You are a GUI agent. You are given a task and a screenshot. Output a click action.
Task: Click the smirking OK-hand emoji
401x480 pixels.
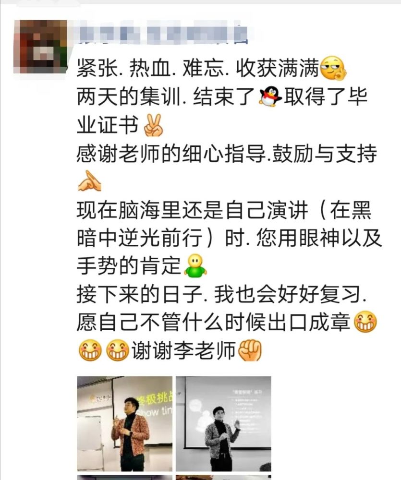333,68
